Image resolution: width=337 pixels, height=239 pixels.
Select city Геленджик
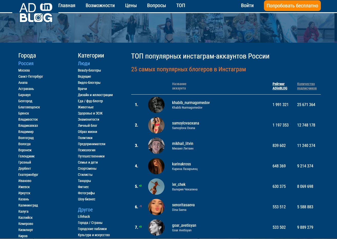click(x=26, y=156)
